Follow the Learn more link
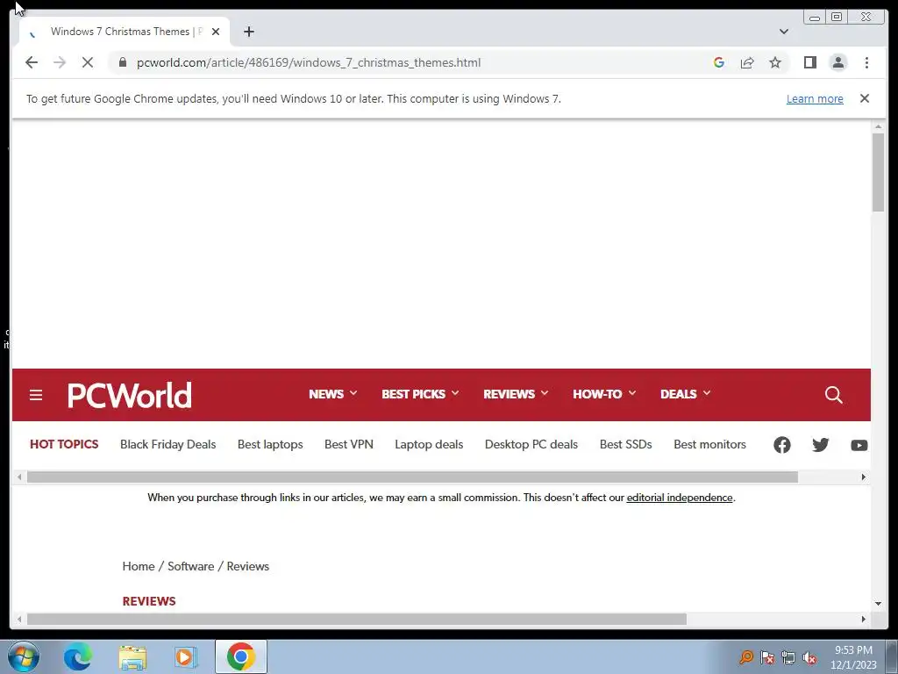The width and height of the screenshot is (898, 674). point(815,98)
